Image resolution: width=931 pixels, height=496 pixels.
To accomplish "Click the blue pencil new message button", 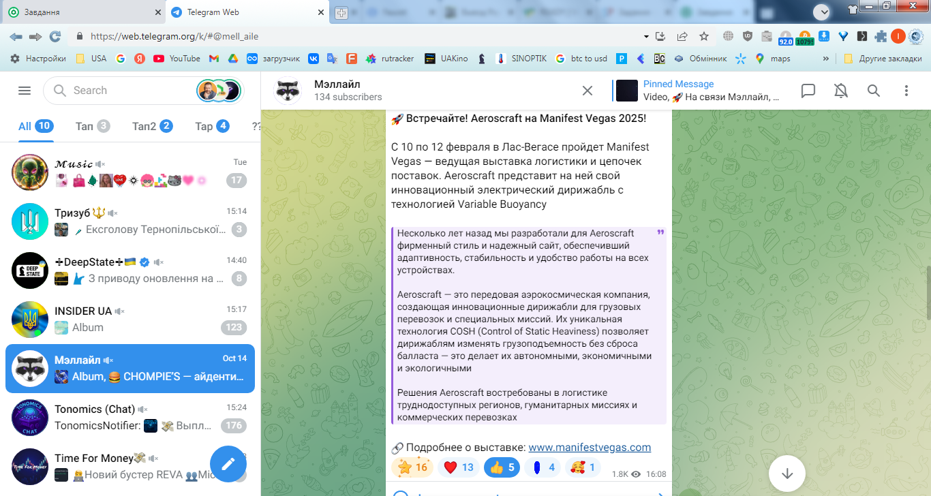I will tap(228, 463).
